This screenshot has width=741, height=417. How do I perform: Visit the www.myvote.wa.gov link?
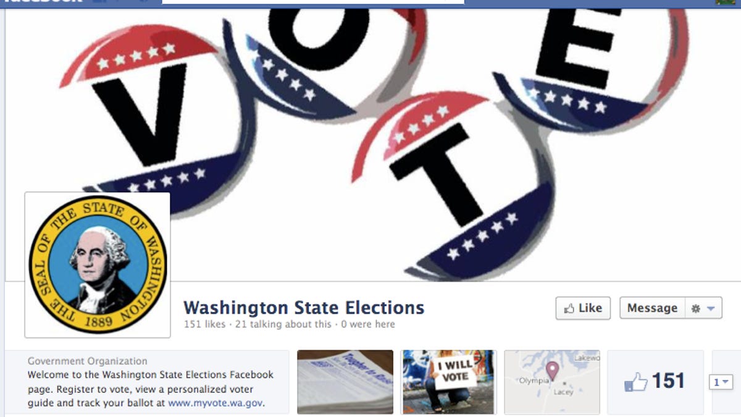pyautogui.click(x=215, y=403)
